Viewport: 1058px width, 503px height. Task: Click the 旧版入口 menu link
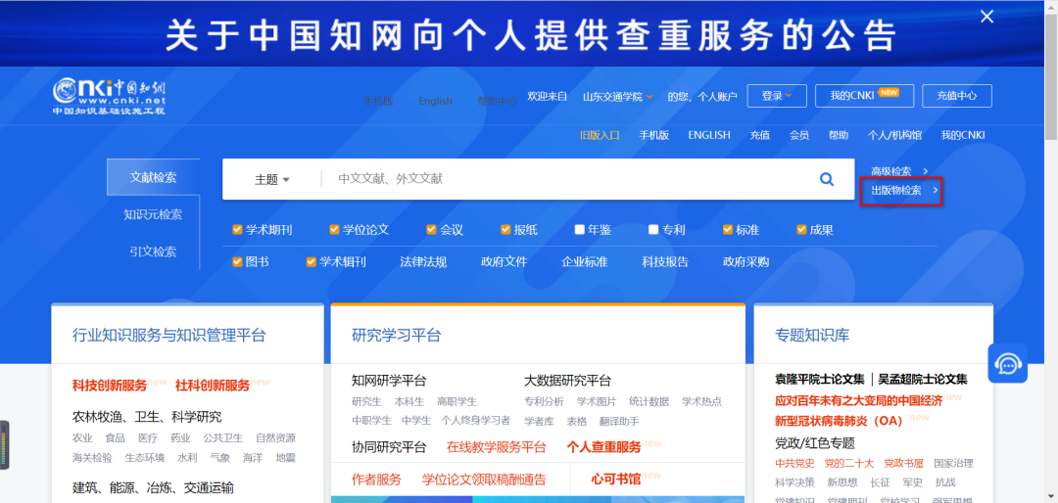(600, 135)
